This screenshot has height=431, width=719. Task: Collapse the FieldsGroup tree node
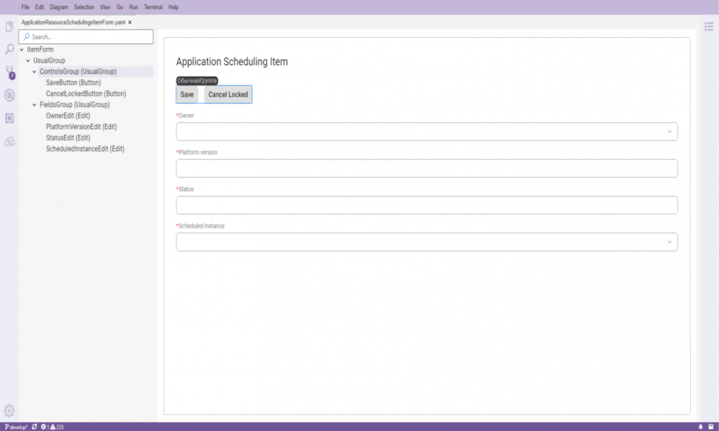pos(34,105)
